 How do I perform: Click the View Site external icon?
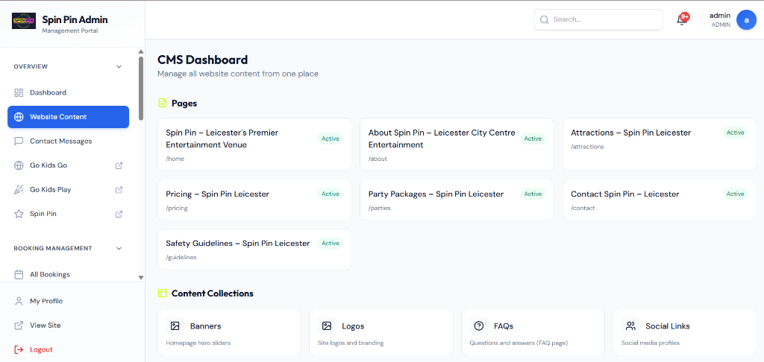pos(19,326)
